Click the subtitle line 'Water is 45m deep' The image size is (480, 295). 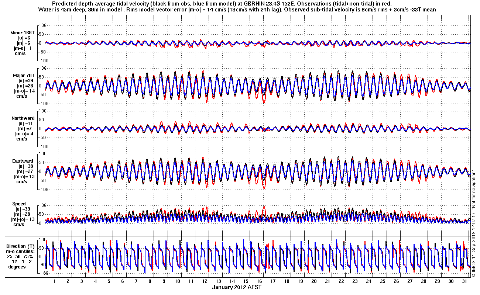click(x=237, y=9)
